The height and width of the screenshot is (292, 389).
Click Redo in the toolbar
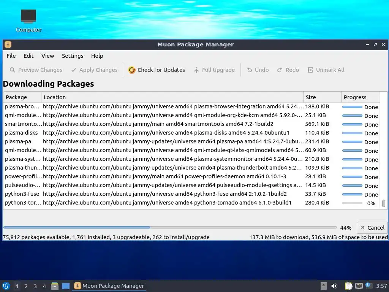coord(288,70)
